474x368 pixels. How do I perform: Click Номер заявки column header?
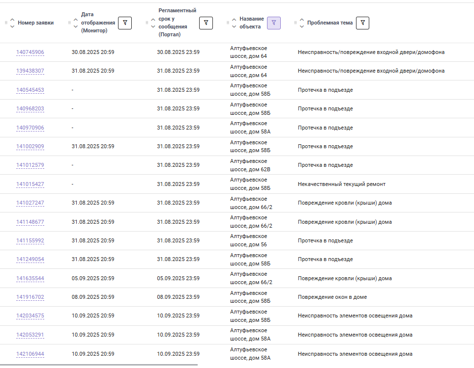(36, 23)
